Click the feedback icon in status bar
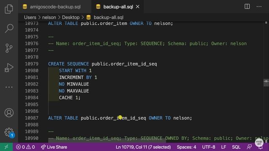 [249, 147]
